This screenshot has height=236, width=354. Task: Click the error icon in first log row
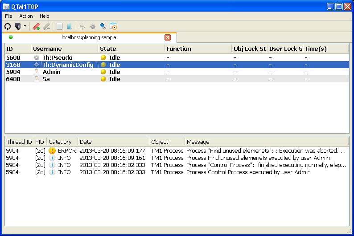tap(52, 151)
